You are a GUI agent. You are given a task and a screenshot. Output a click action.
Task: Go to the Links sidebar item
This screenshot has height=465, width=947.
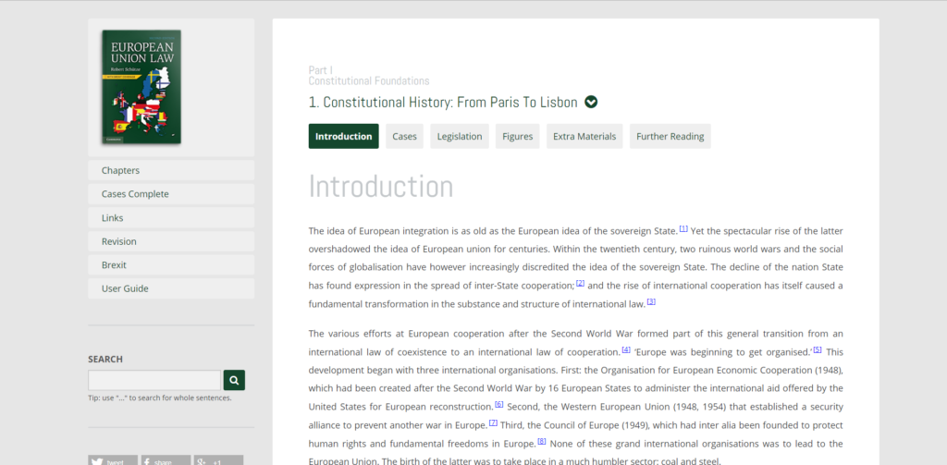click(x=171, y=218)
